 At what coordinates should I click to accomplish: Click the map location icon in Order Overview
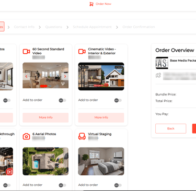pyautogui.click(x=158, y=75)
